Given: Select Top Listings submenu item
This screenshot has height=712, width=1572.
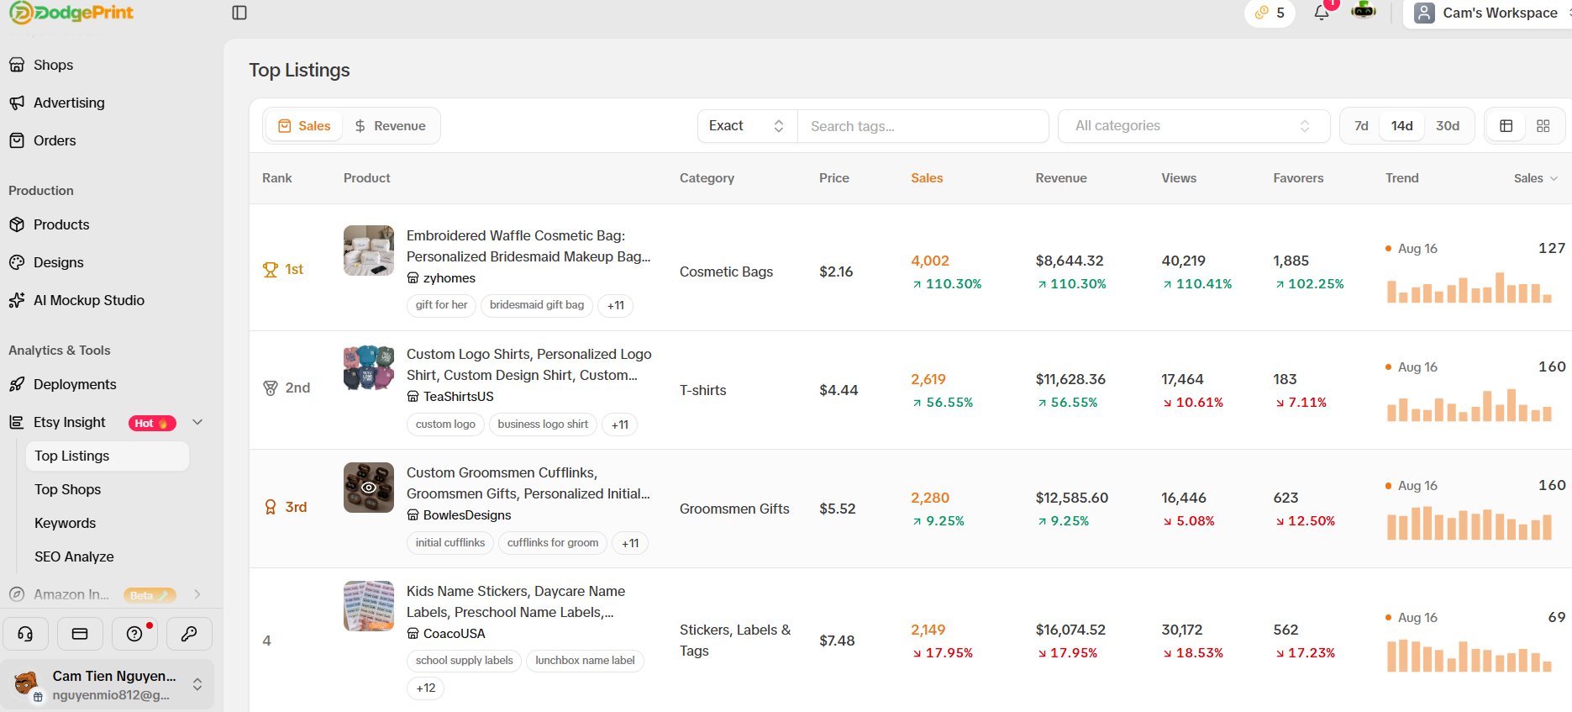Looking at the screenshot, I should [108, 456].
